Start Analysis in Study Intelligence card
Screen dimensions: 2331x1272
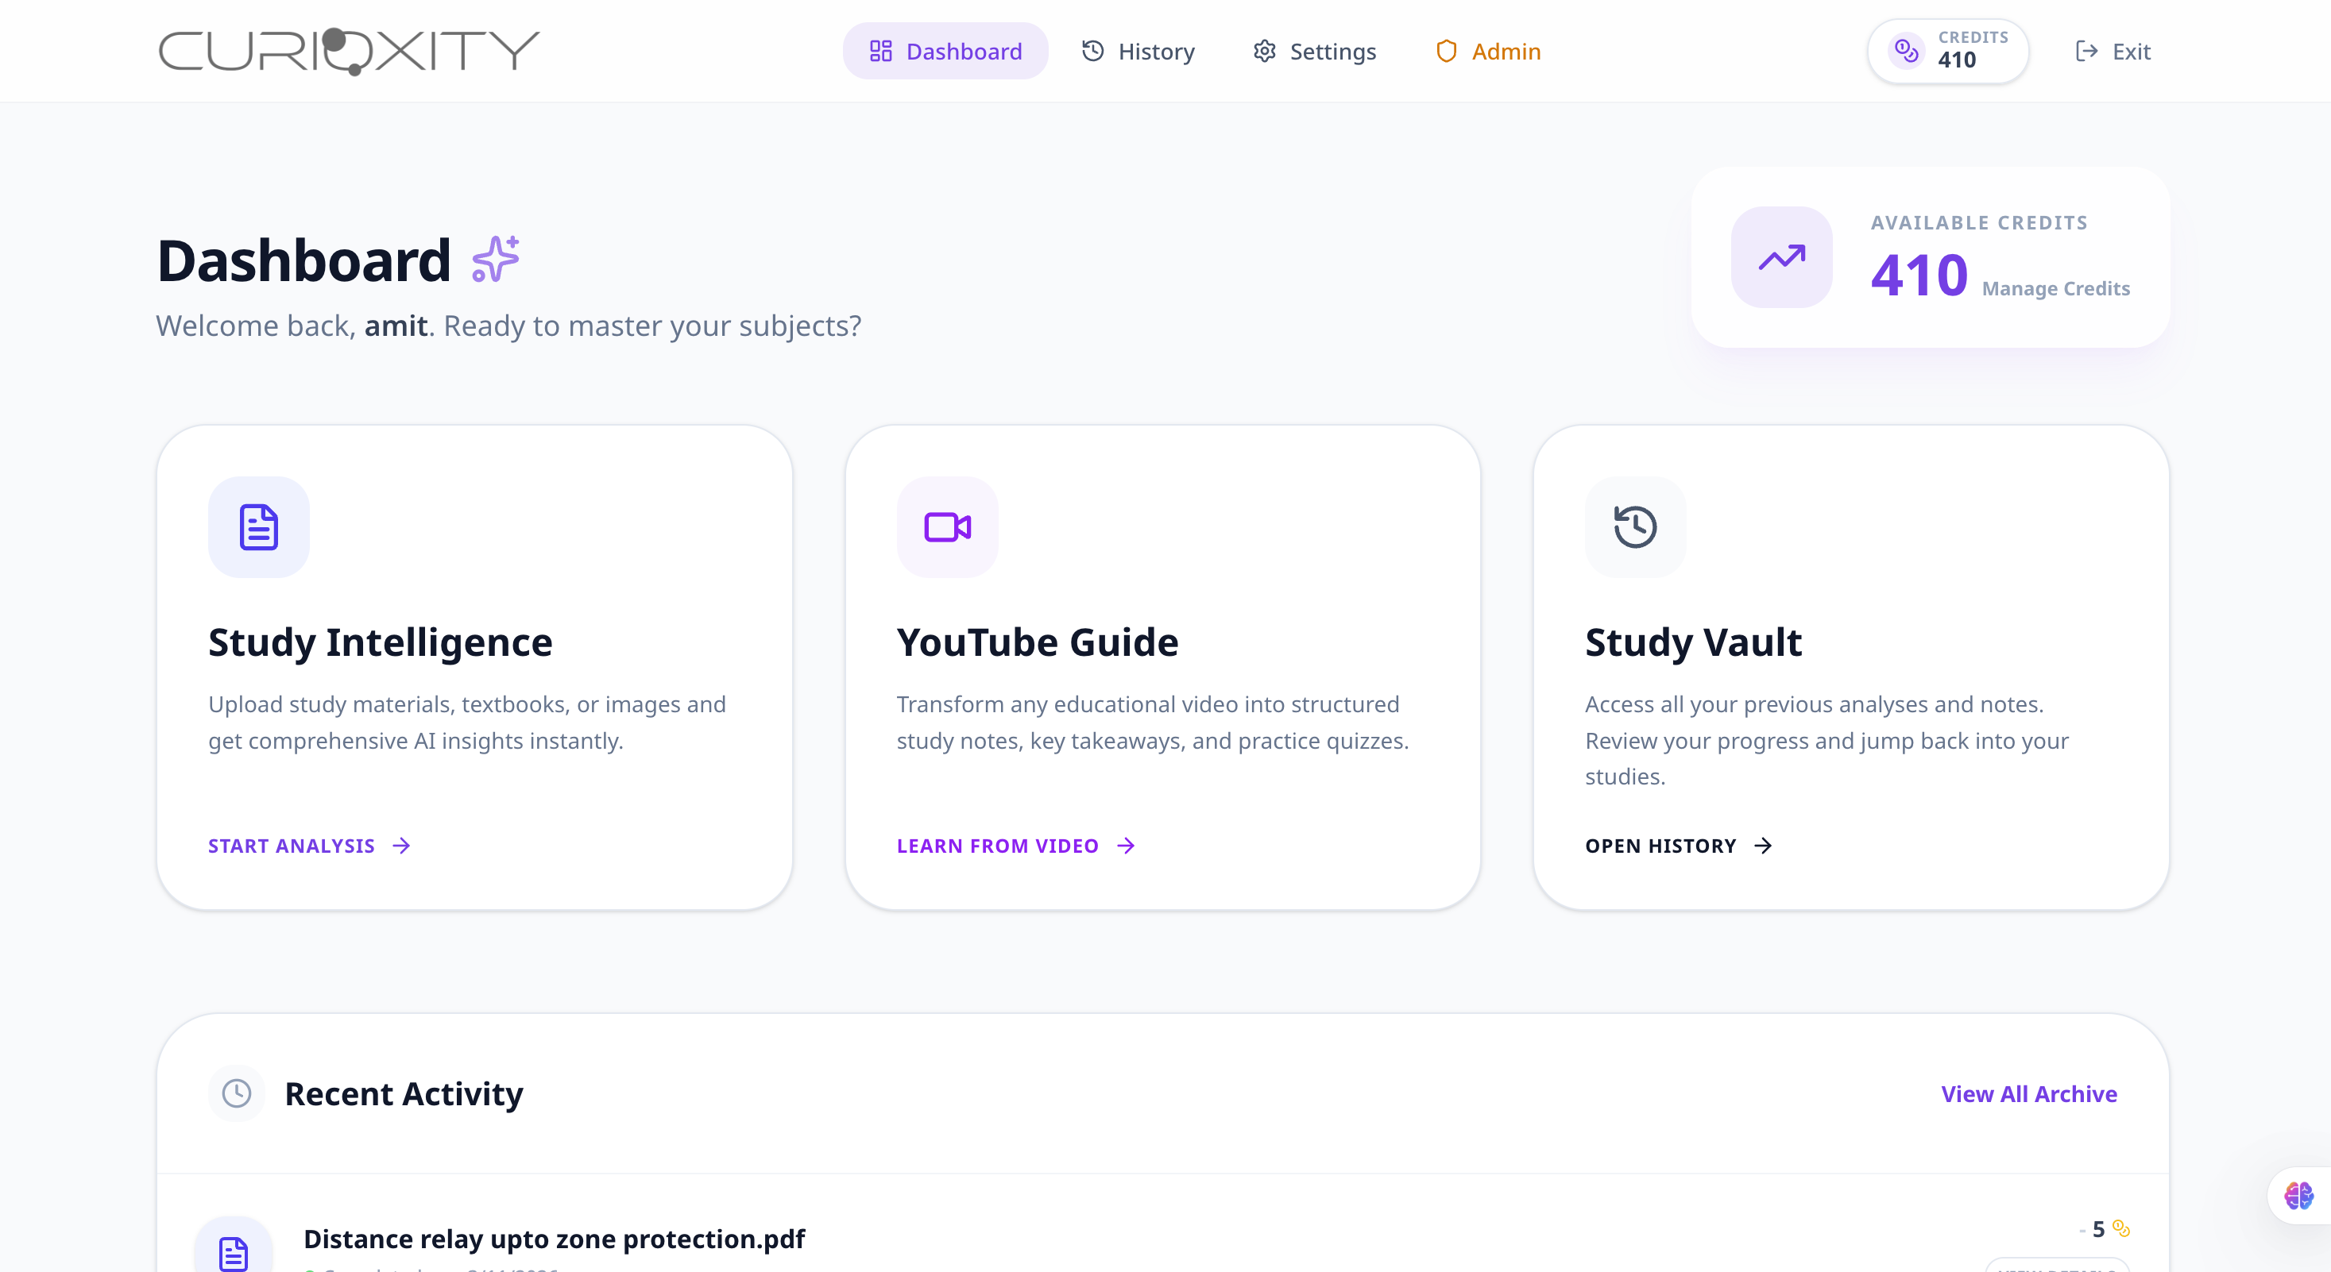[310, 846]
